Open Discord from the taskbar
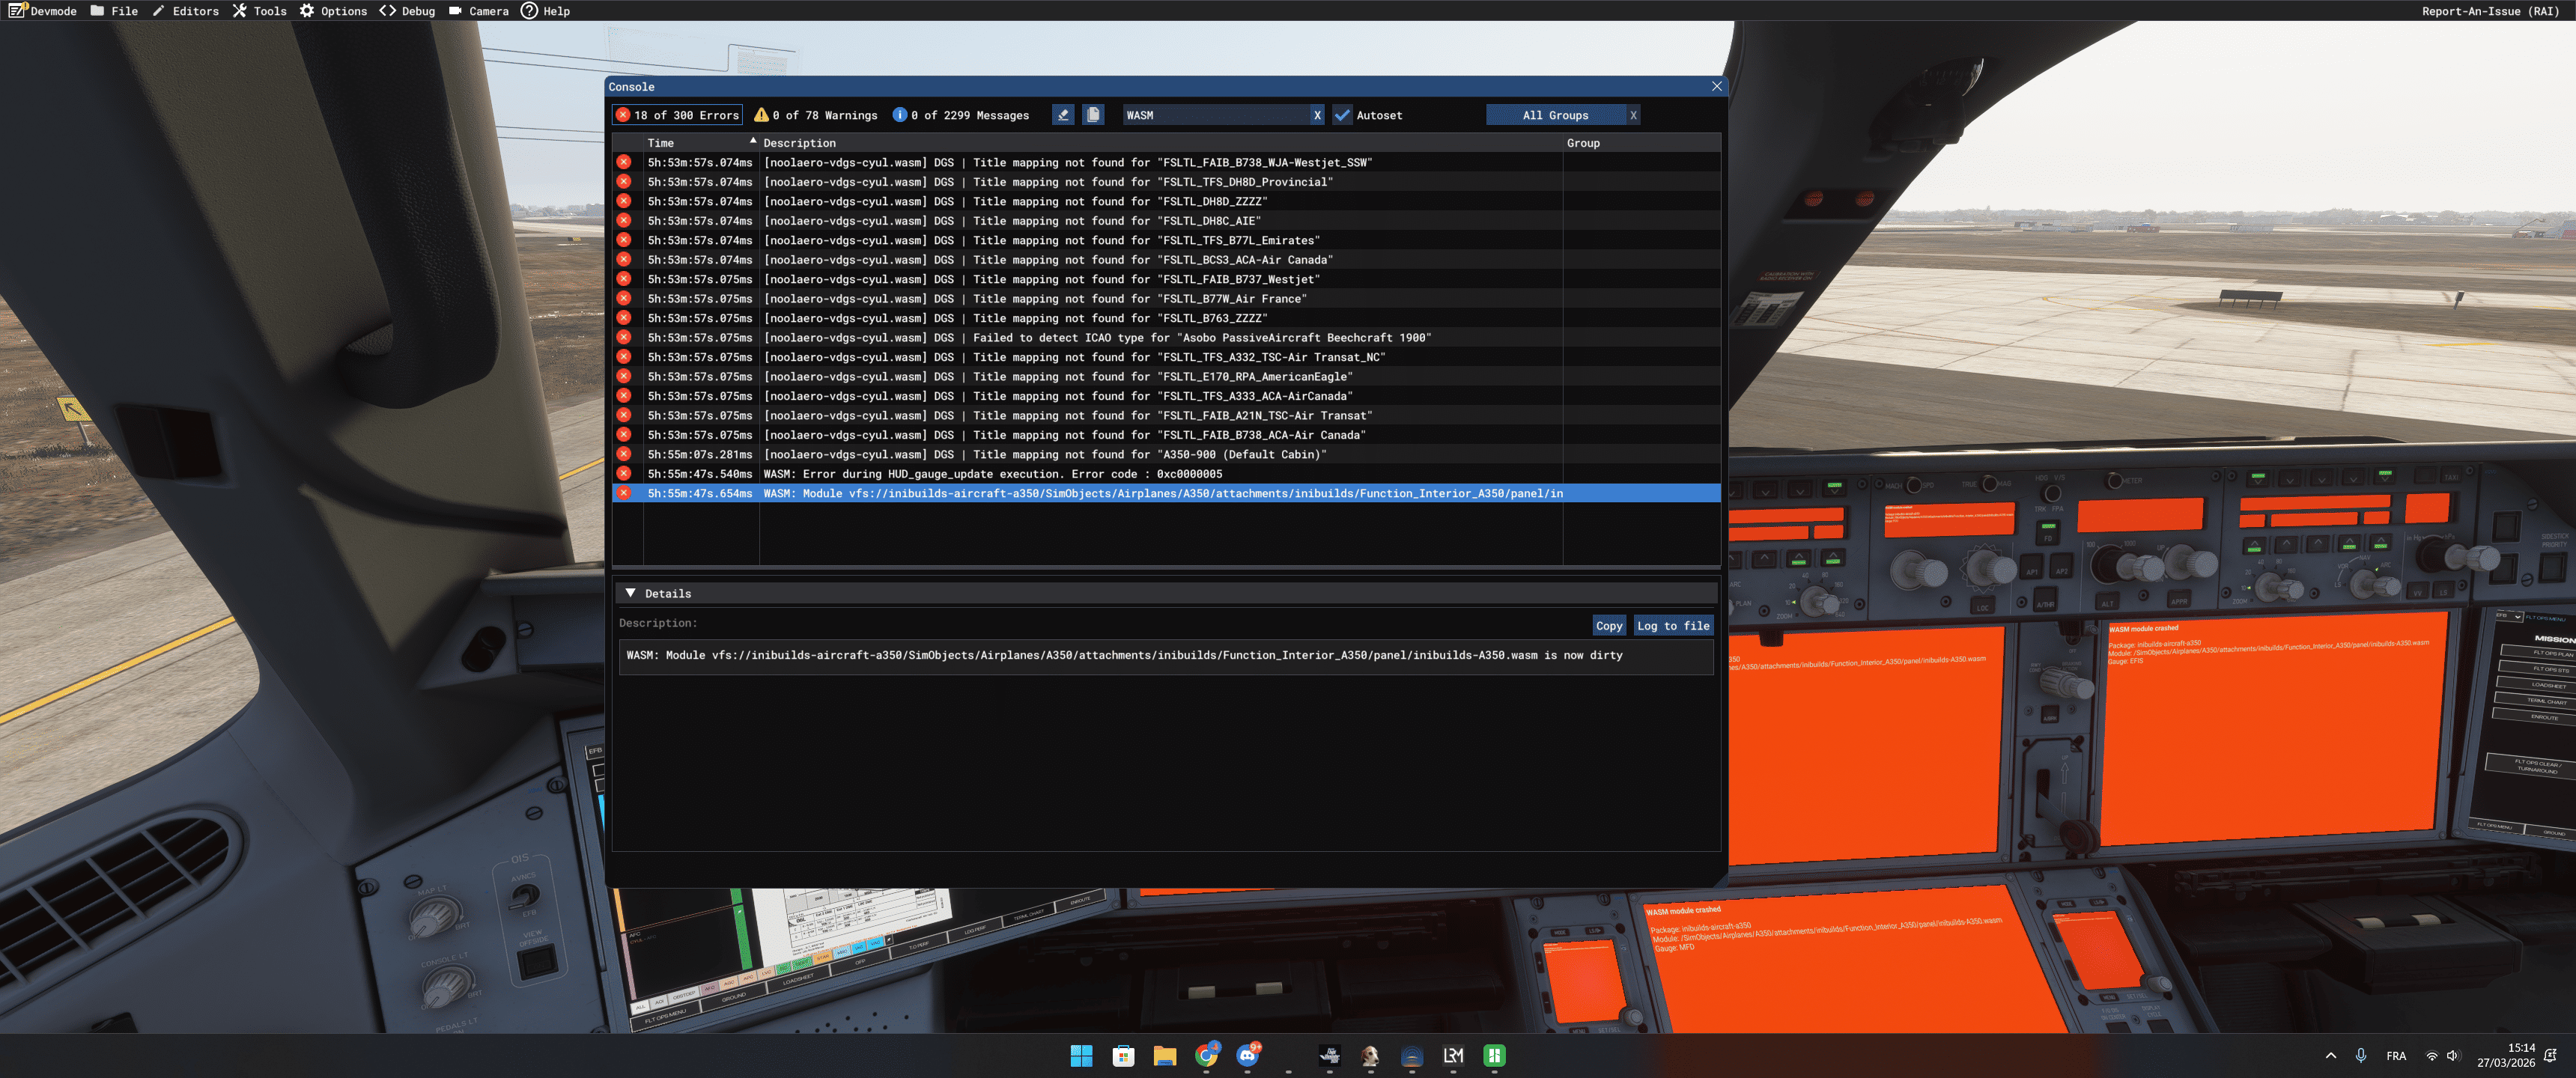The height and width of the screenshot is (1078, 2576). coord(1247,1056)
